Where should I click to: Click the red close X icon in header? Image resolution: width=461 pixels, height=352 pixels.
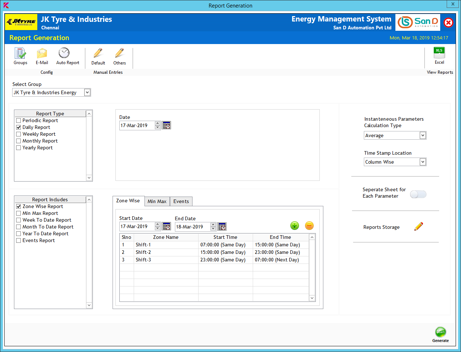(x=448, y=23)
